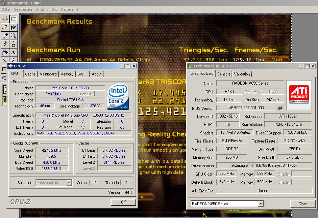Click the Multiplier value x 9.5
318x218 pixels.
tap(52, 156)
